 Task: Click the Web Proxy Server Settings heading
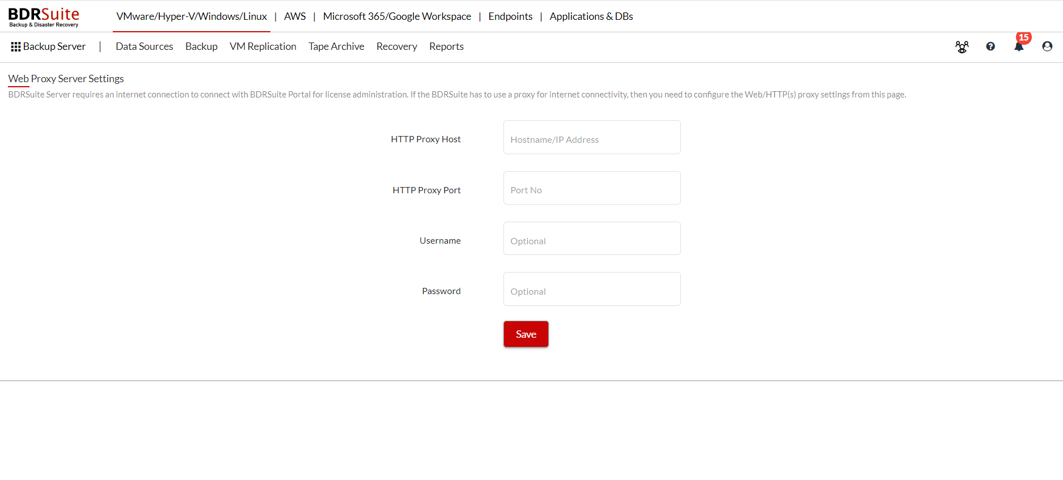click(x=66, y=79)
